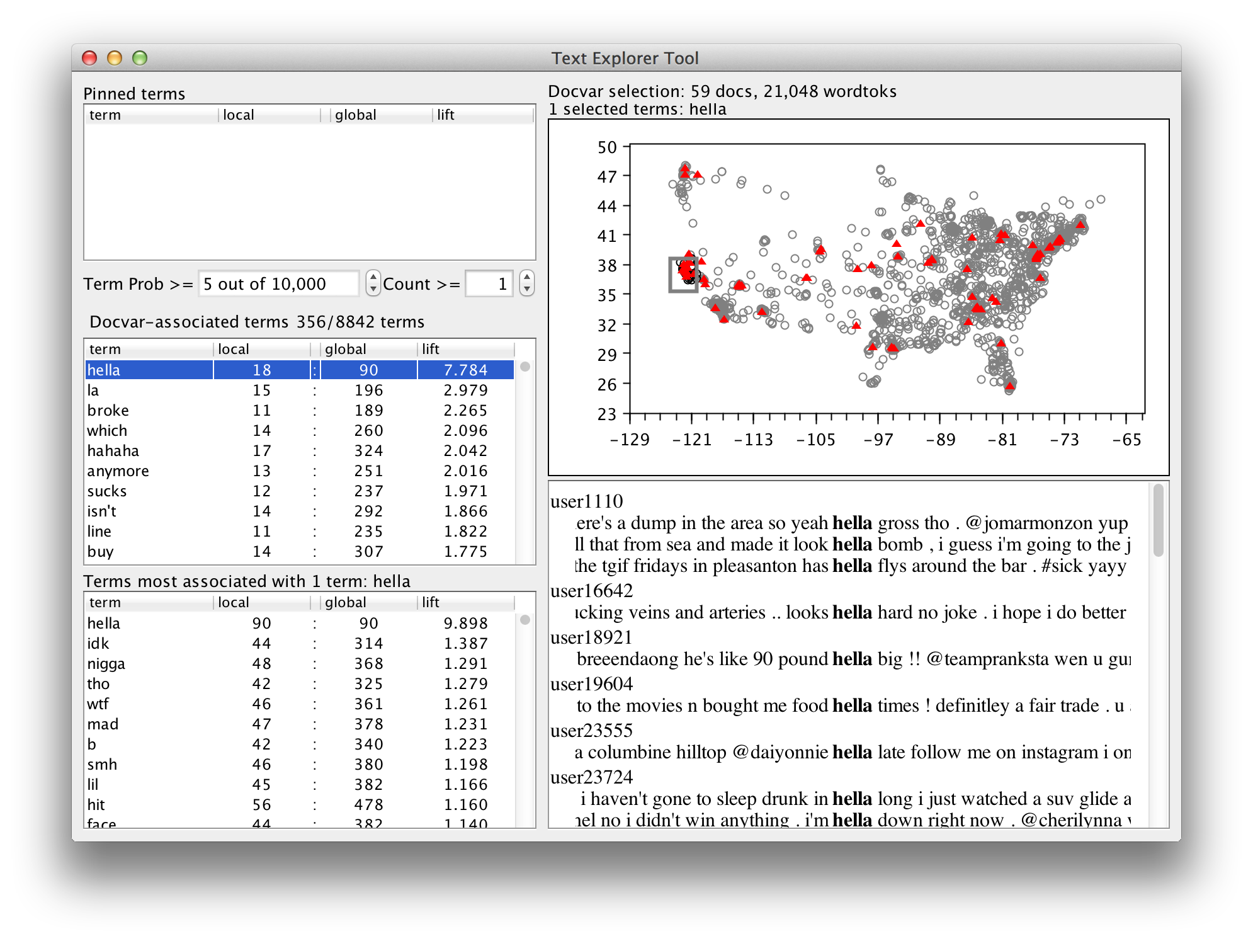The image size is (1253, 941).
Task: Decrease Count threshold stepper down arrow
Action: [x=527, y=290]
